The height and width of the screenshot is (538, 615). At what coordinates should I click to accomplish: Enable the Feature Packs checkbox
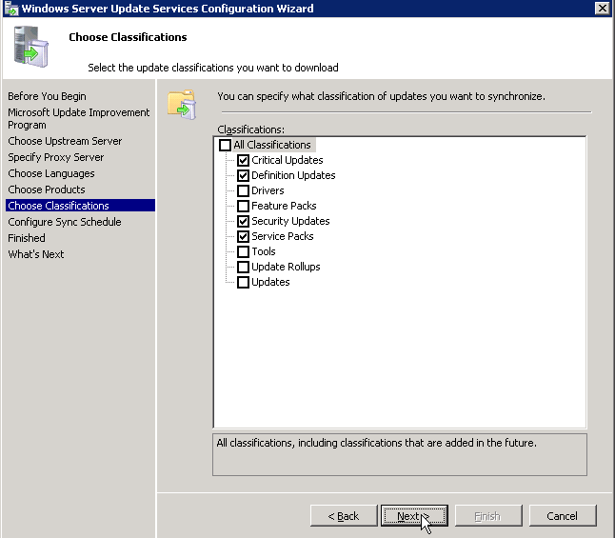point(243,206)
